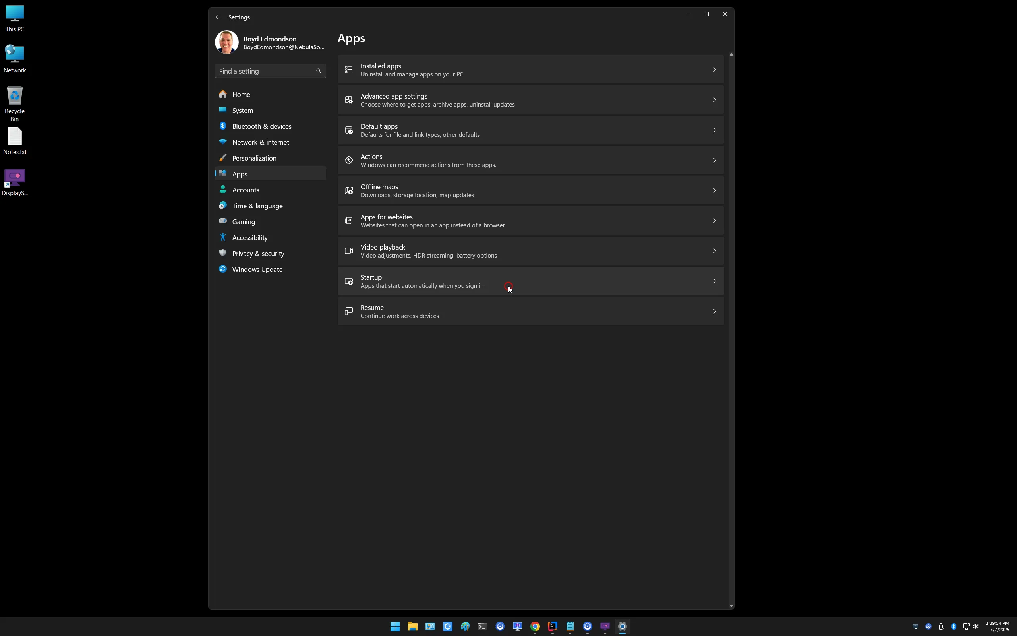1017x636 pixels.
Task: Click the Installed apps list icon
Action: click(349, 70)
